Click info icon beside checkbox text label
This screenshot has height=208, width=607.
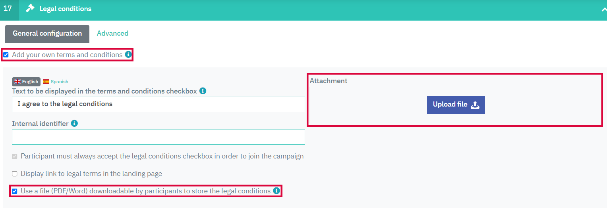(x=203, y=91)
